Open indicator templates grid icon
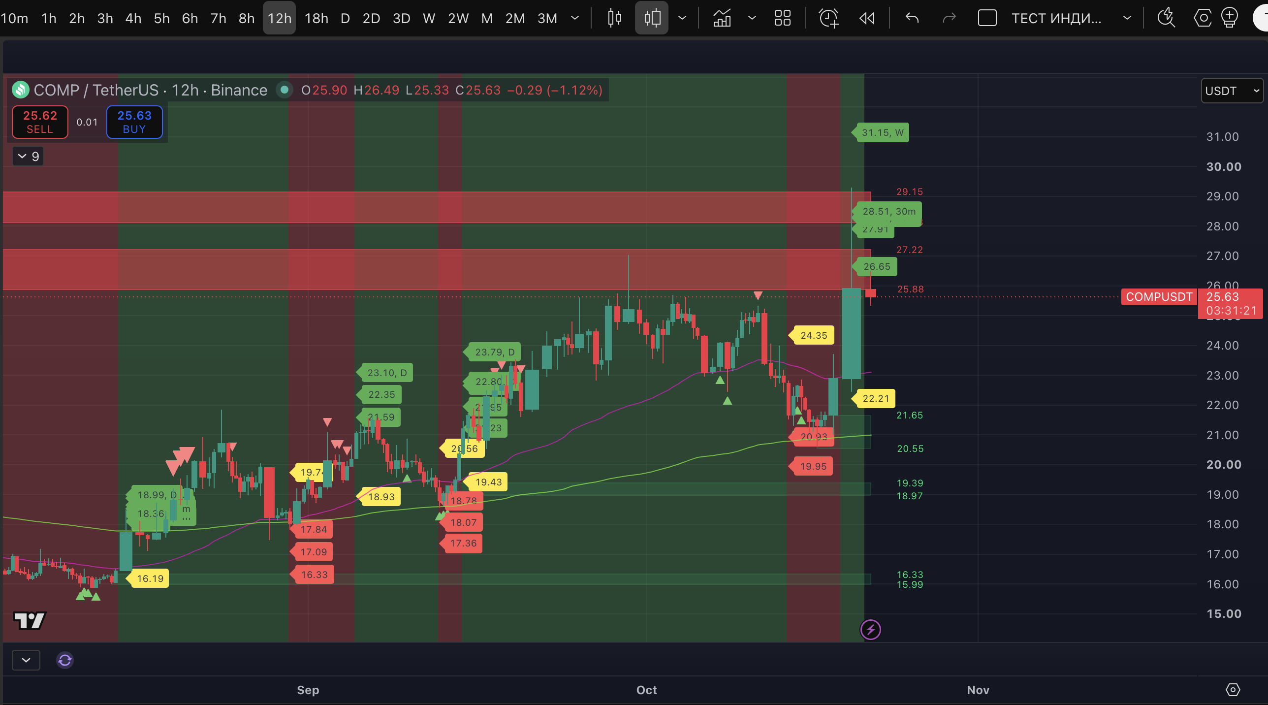 point(782,18)
